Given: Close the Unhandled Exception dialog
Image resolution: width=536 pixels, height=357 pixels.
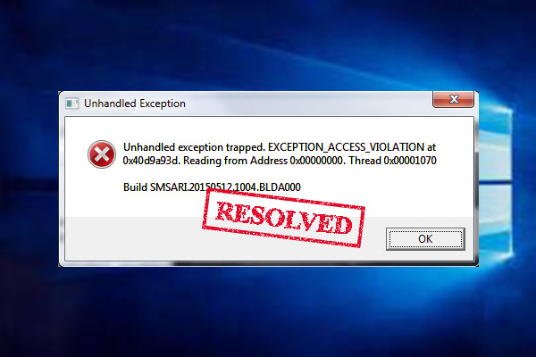Looking at the screenshot, I should pos(453,99).
